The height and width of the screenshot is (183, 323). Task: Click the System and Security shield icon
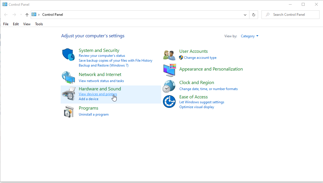coord(68,55)
